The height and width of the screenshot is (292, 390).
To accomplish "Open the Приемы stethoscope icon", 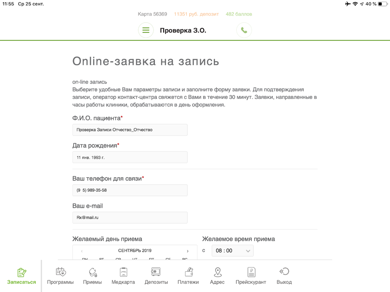I will pos(93,272).
